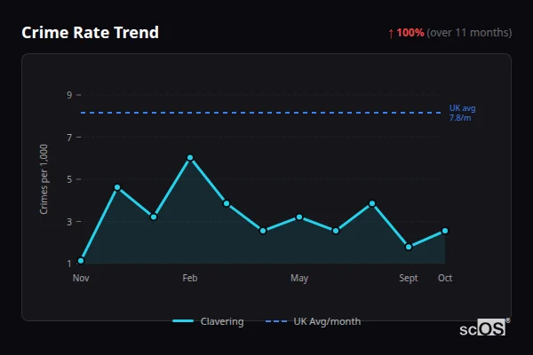Select the November data point on the line

(81, 261)
